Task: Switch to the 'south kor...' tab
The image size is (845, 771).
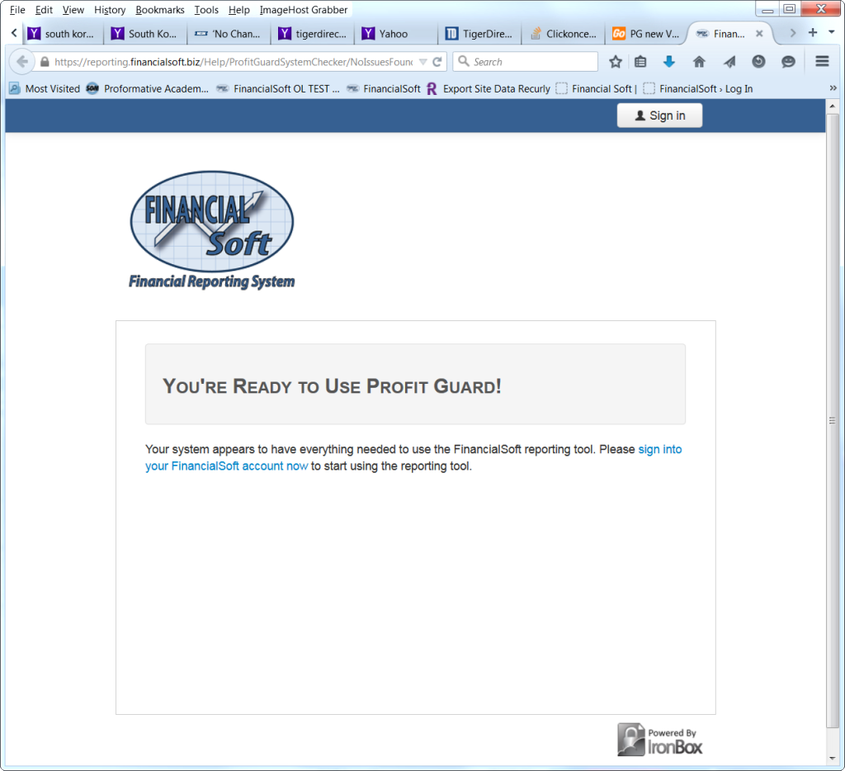Action: coord(62,34)
